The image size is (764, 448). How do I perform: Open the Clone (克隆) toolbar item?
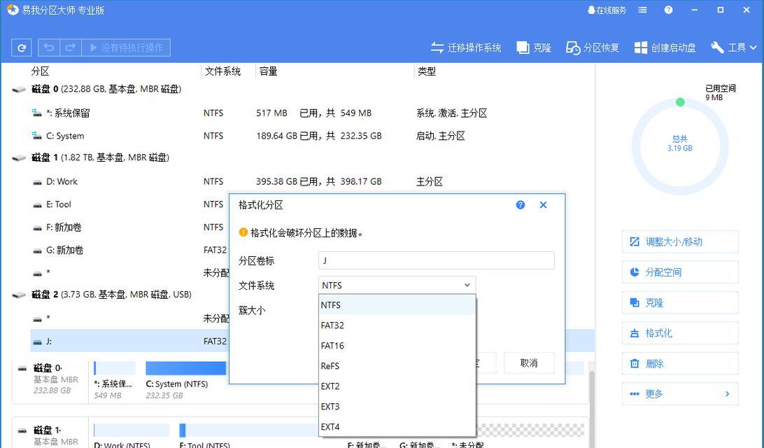point(534,48)
